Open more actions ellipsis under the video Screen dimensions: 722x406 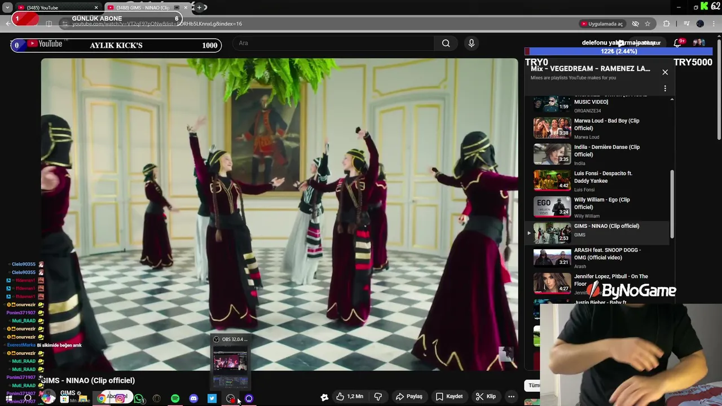511,396
